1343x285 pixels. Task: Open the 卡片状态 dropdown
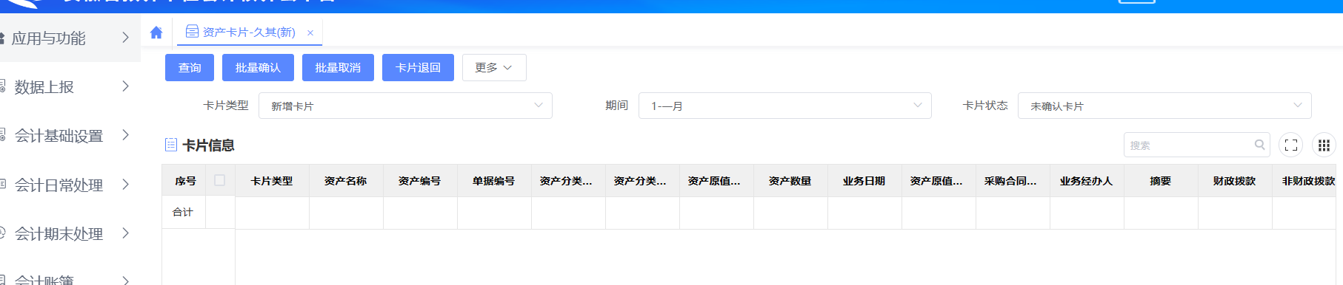(x=1164, y=106)
